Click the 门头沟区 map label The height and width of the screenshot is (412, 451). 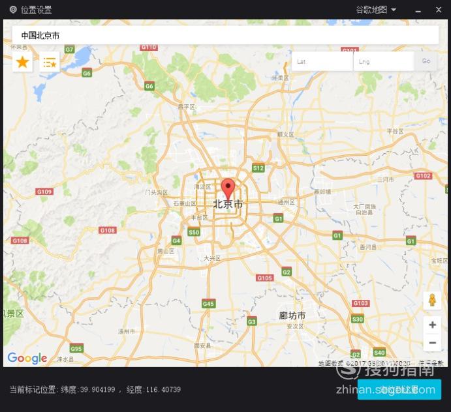pos(156,192)
